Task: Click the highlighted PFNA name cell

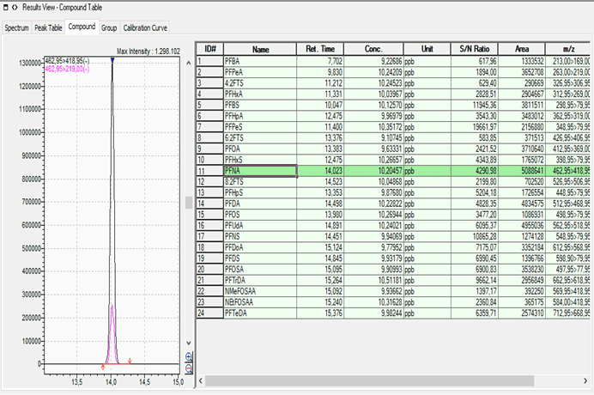Action: pyautogui.click(x=260, y=171)
